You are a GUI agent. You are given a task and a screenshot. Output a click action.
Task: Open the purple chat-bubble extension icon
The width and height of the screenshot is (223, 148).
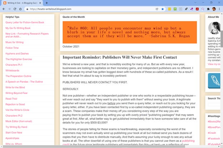click(203, 9)
